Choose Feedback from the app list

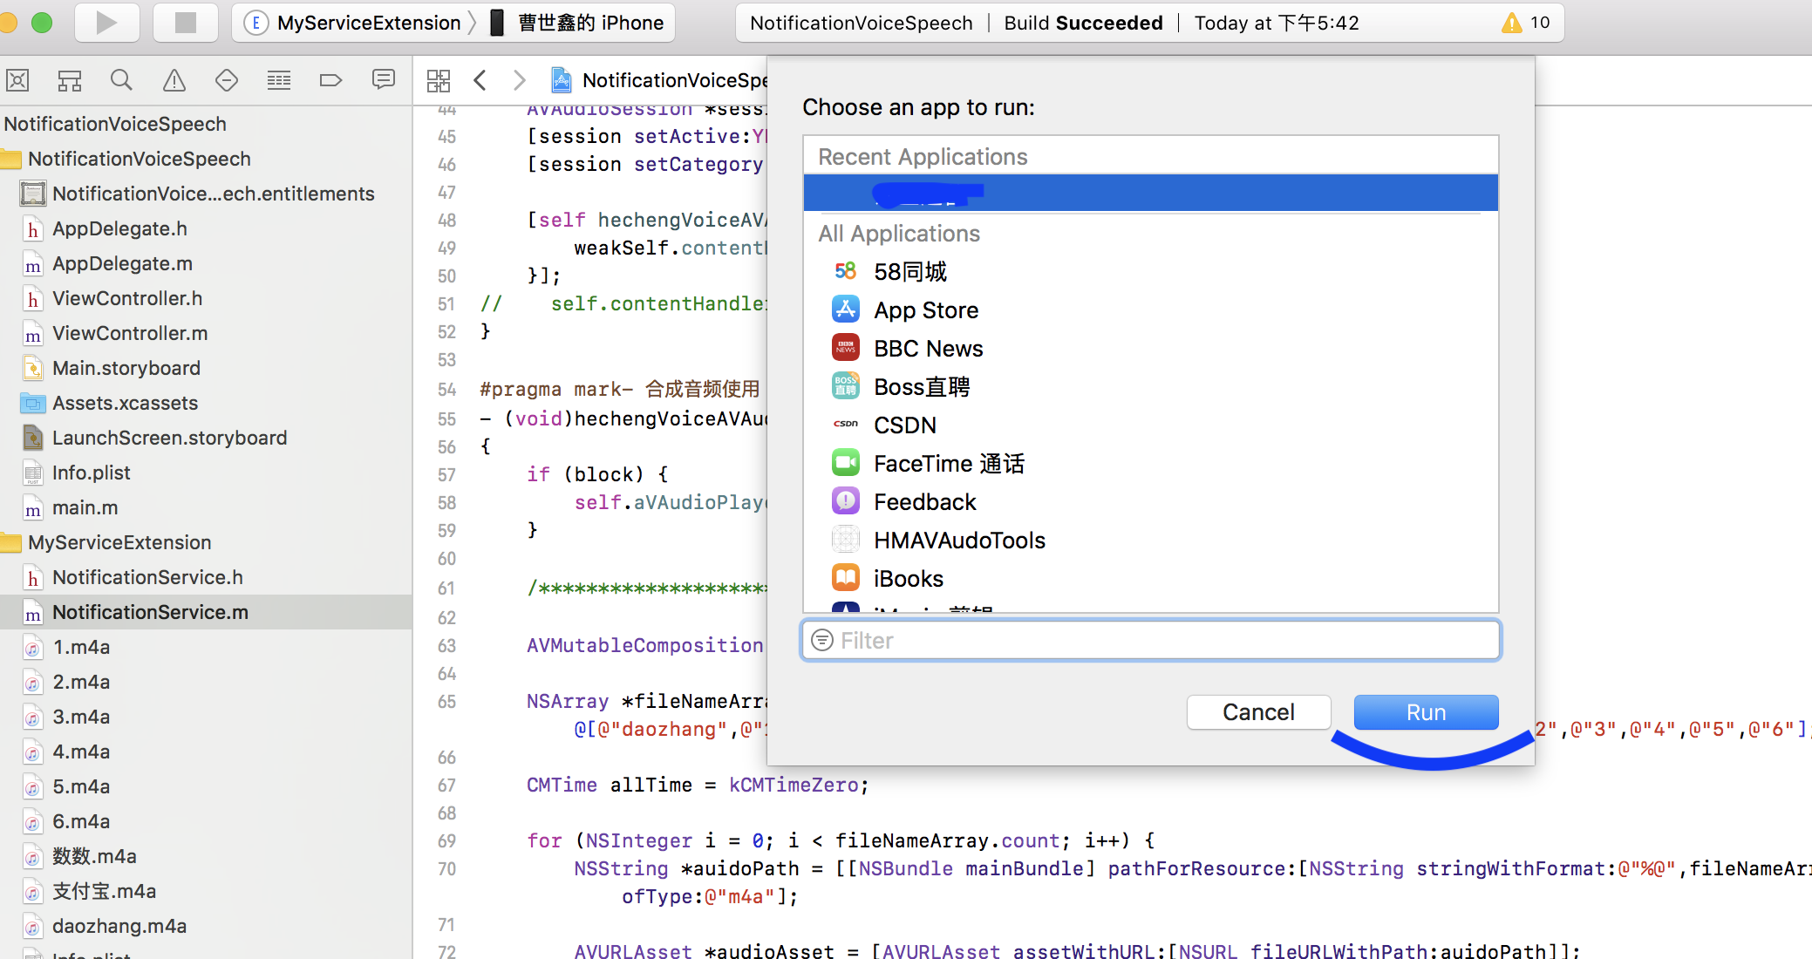click(x=1150, y=502)
